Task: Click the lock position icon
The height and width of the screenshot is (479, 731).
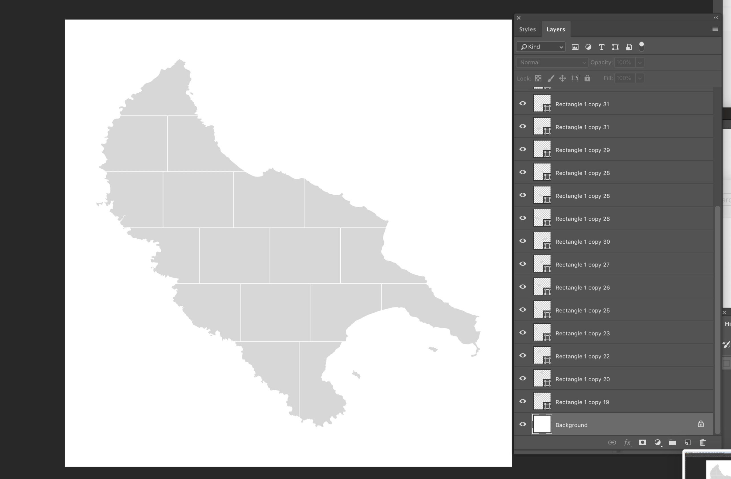Action: (562, 78)
